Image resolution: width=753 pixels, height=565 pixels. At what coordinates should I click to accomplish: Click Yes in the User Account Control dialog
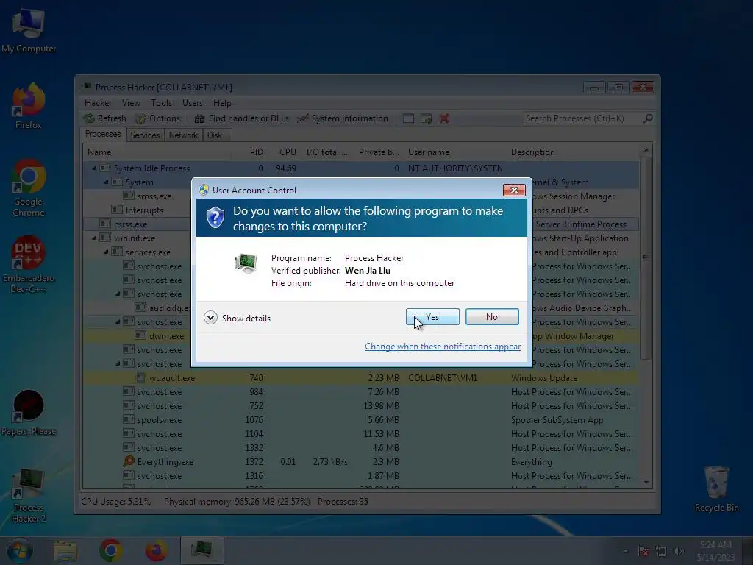(x=432, y=317)
